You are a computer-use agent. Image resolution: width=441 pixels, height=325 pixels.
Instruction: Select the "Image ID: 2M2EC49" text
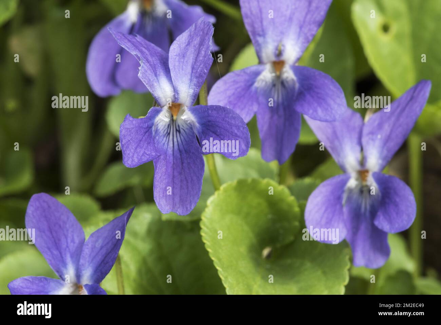(x=402, y=305)
